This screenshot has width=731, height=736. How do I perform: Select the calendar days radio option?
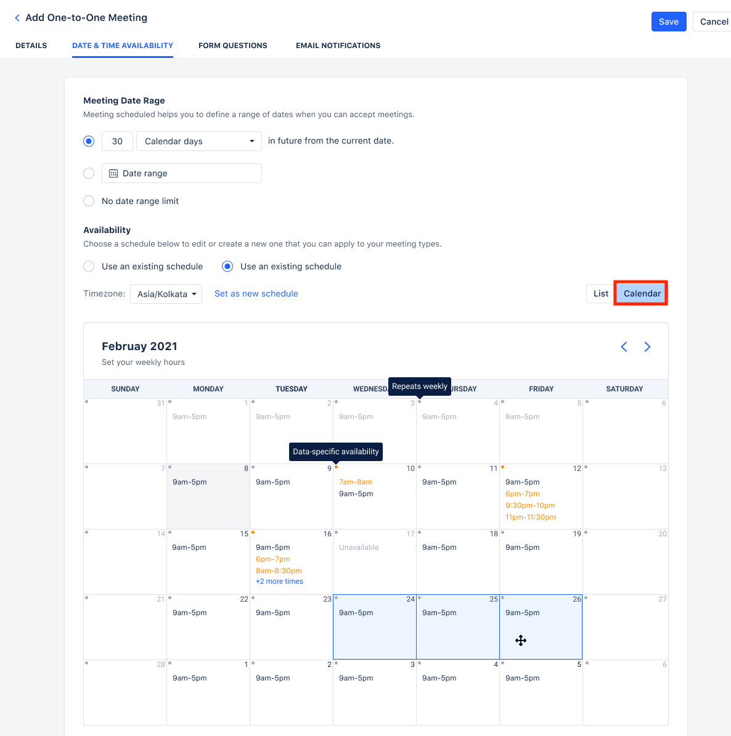tap(89, 141)
